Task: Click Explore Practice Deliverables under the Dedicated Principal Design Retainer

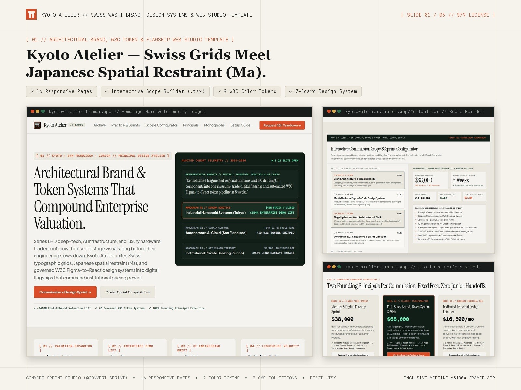Action: click(x=464, y=355)
